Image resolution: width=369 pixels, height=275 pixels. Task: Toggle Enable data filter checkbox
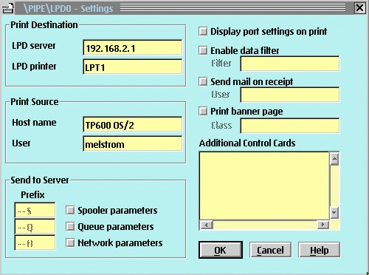[x=203, y=51]
